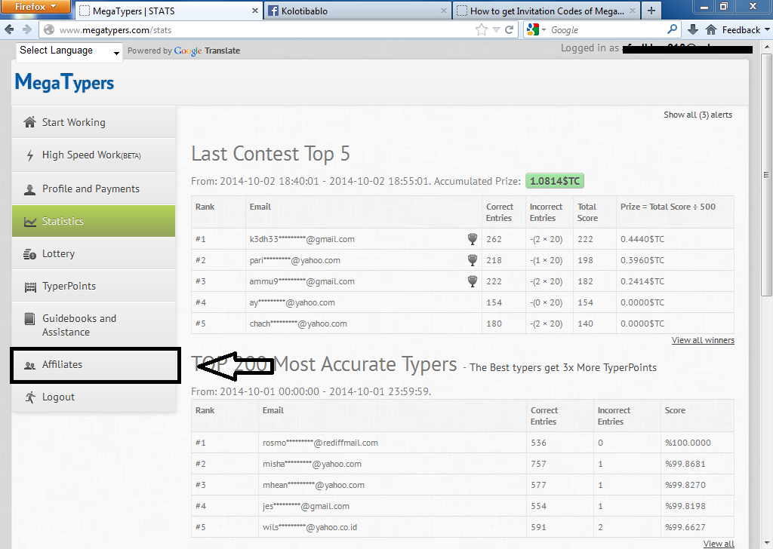Click email rosmo rediffmail.com

click(x=320, y=443)
